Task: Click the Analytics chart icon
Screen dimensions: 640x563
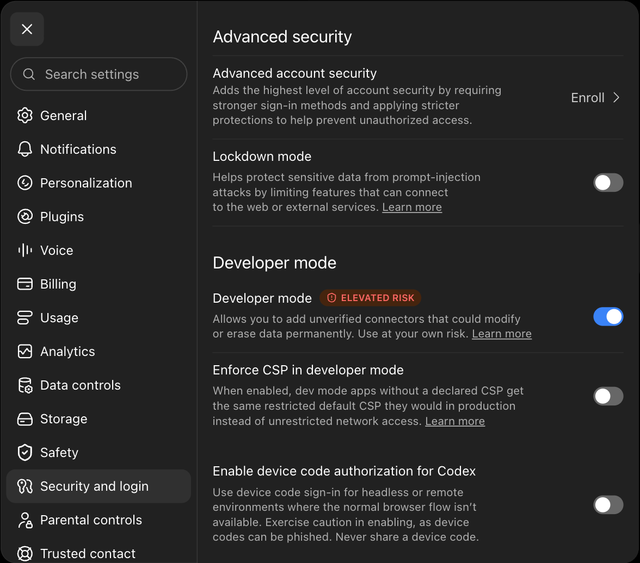Action: click(25, 351)
